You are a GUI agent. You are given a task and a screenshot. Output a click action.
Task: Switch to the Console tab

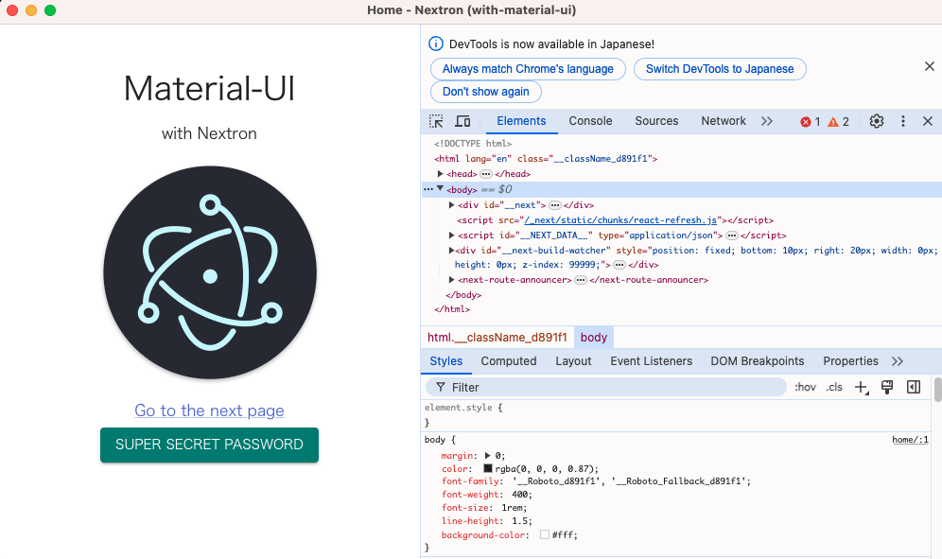click(590, 121)
